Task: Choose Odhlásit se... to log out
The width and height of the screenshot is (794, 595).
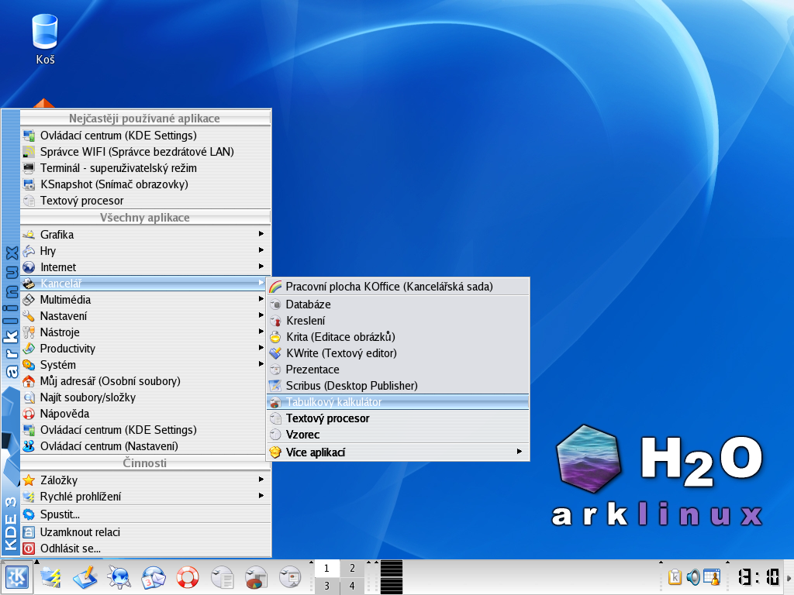Action: pyautogui.click(x=145, y=549)
